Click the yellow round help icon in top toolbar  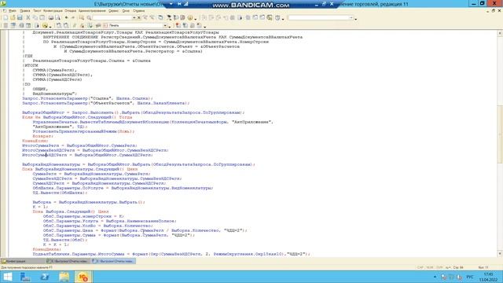[190, 17]
